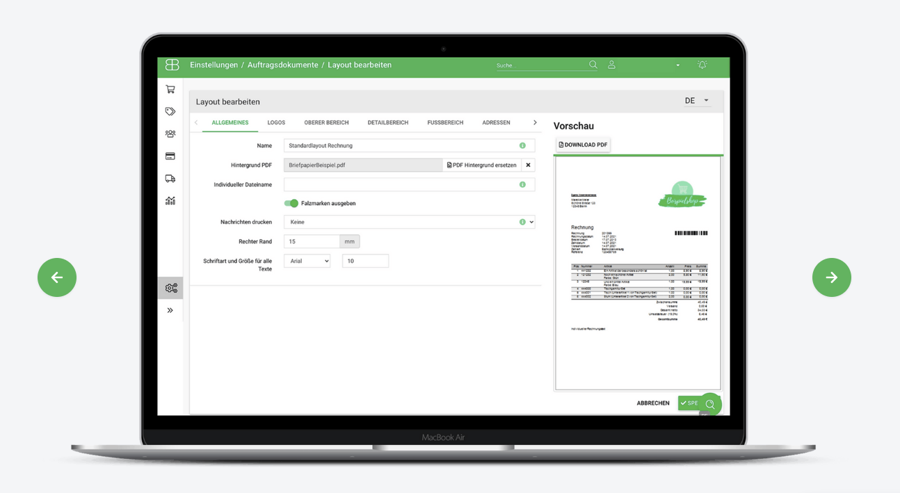Expand the DE language selector

[697, 101]
